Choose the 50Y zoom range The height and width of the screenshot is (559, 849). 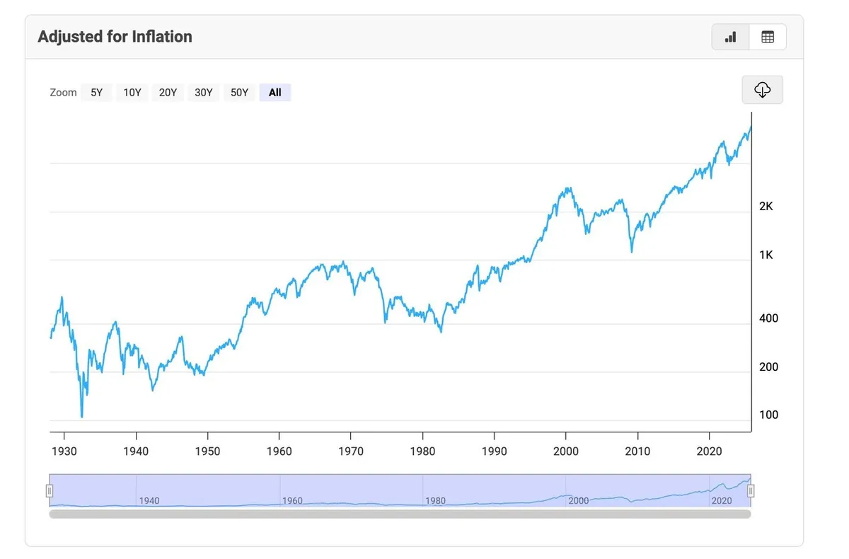pos(240,93)
